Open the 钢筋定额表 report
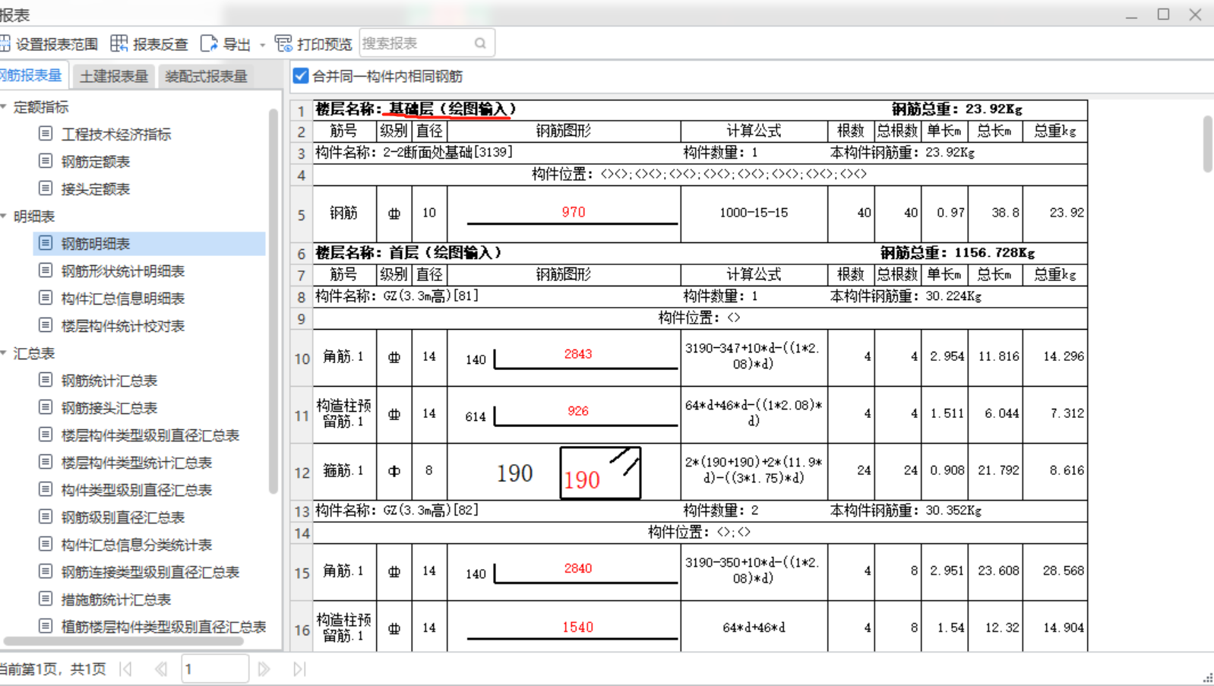Screen dimensions: 1214x686 (96, 162)
